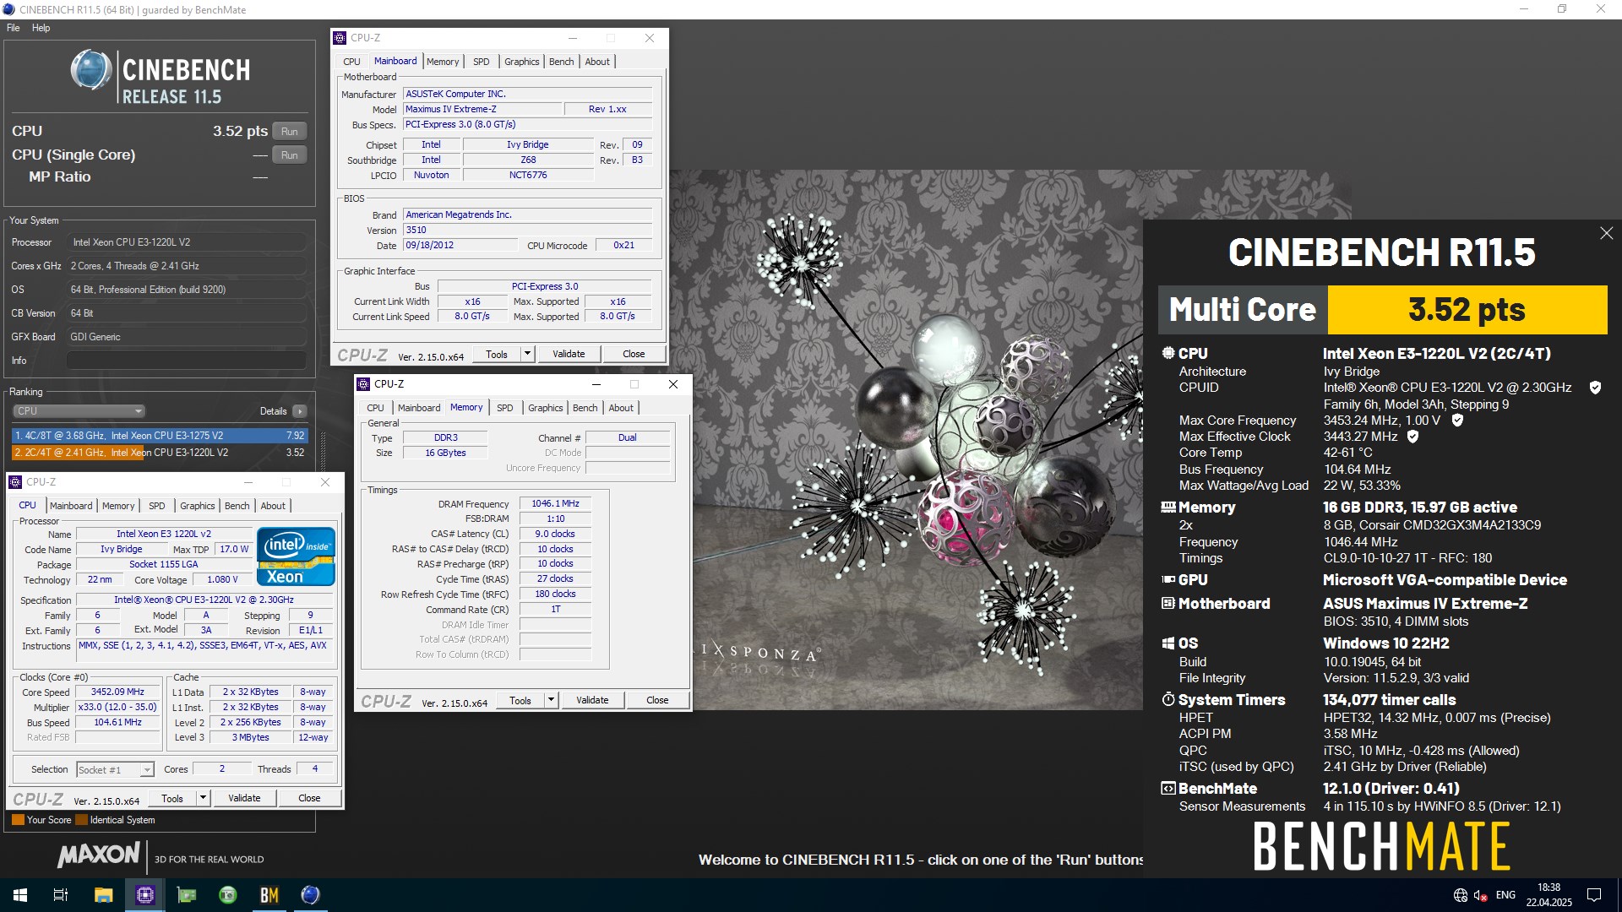Select Mainboard tab in bottom-left CPU-Z window
Viewport: 1622px width, 912px height.
tap(71, 506)
